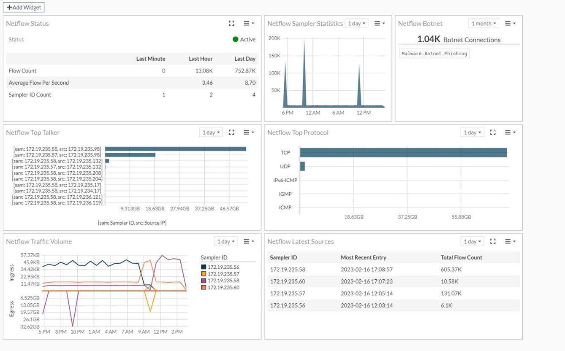
Task: Click the Add Widget button
Action: pos(24,7)
